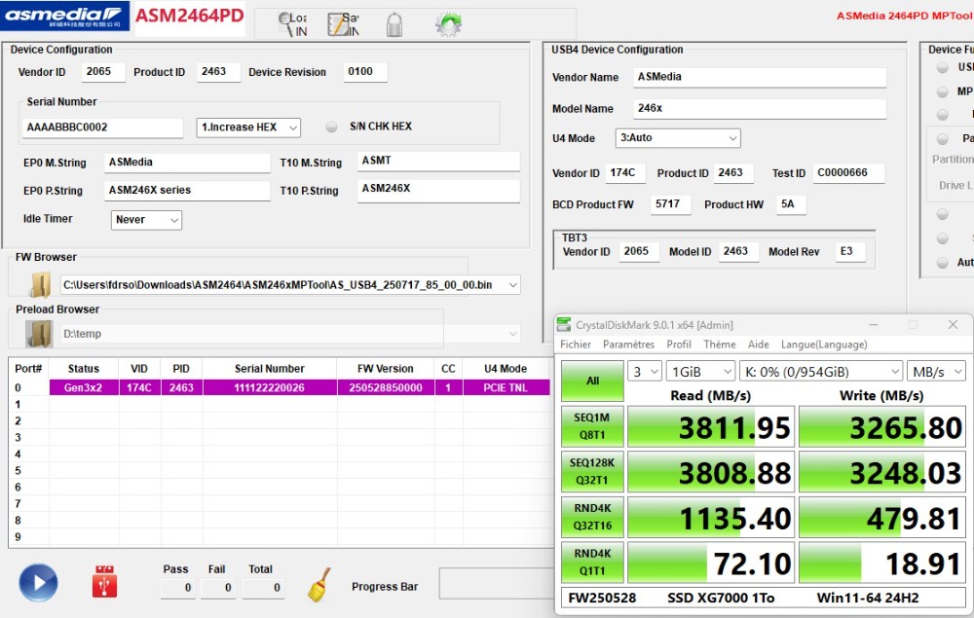This screenshot has height=618, width=974.
Task: Open the Paramètres menu in CrystalDiskMark
Action: (628, 345)
